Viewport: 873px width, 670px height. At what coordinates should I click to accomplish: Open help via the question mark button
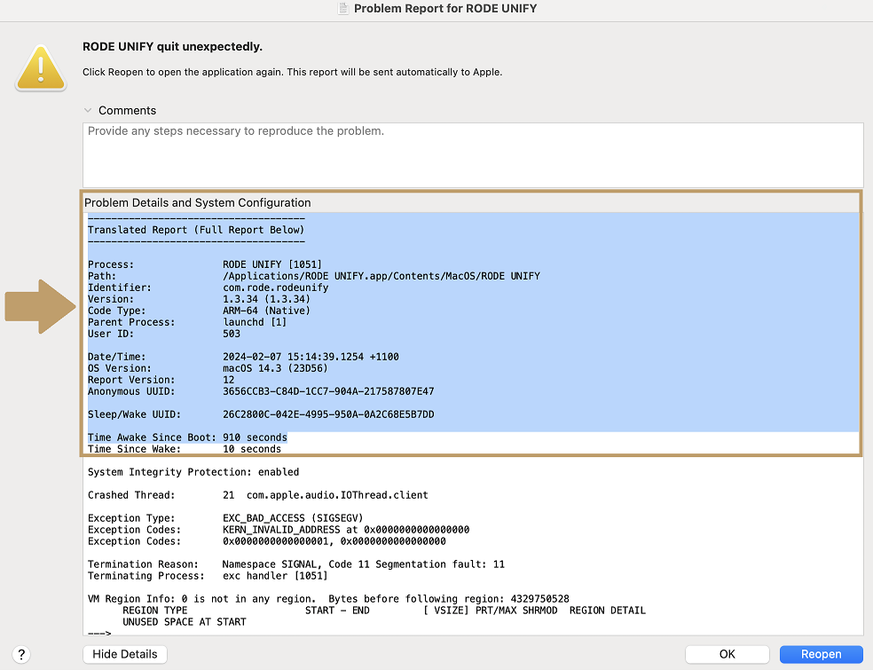click(21, 654)
